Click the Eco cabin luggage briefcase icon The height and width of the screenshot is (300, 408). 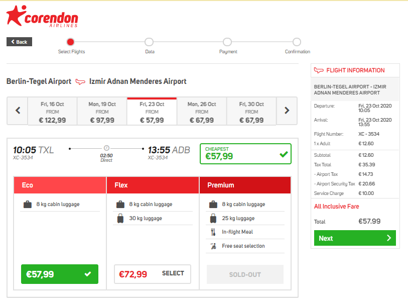click(x=28, y=205)
